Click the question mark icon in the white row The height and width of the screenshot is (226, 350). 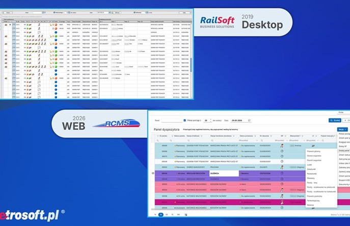click(282, 161)
